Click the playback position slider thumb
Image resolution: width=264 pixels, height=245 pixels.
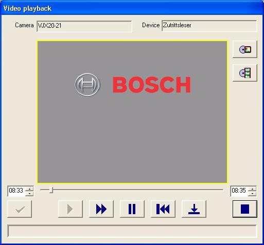51,190
